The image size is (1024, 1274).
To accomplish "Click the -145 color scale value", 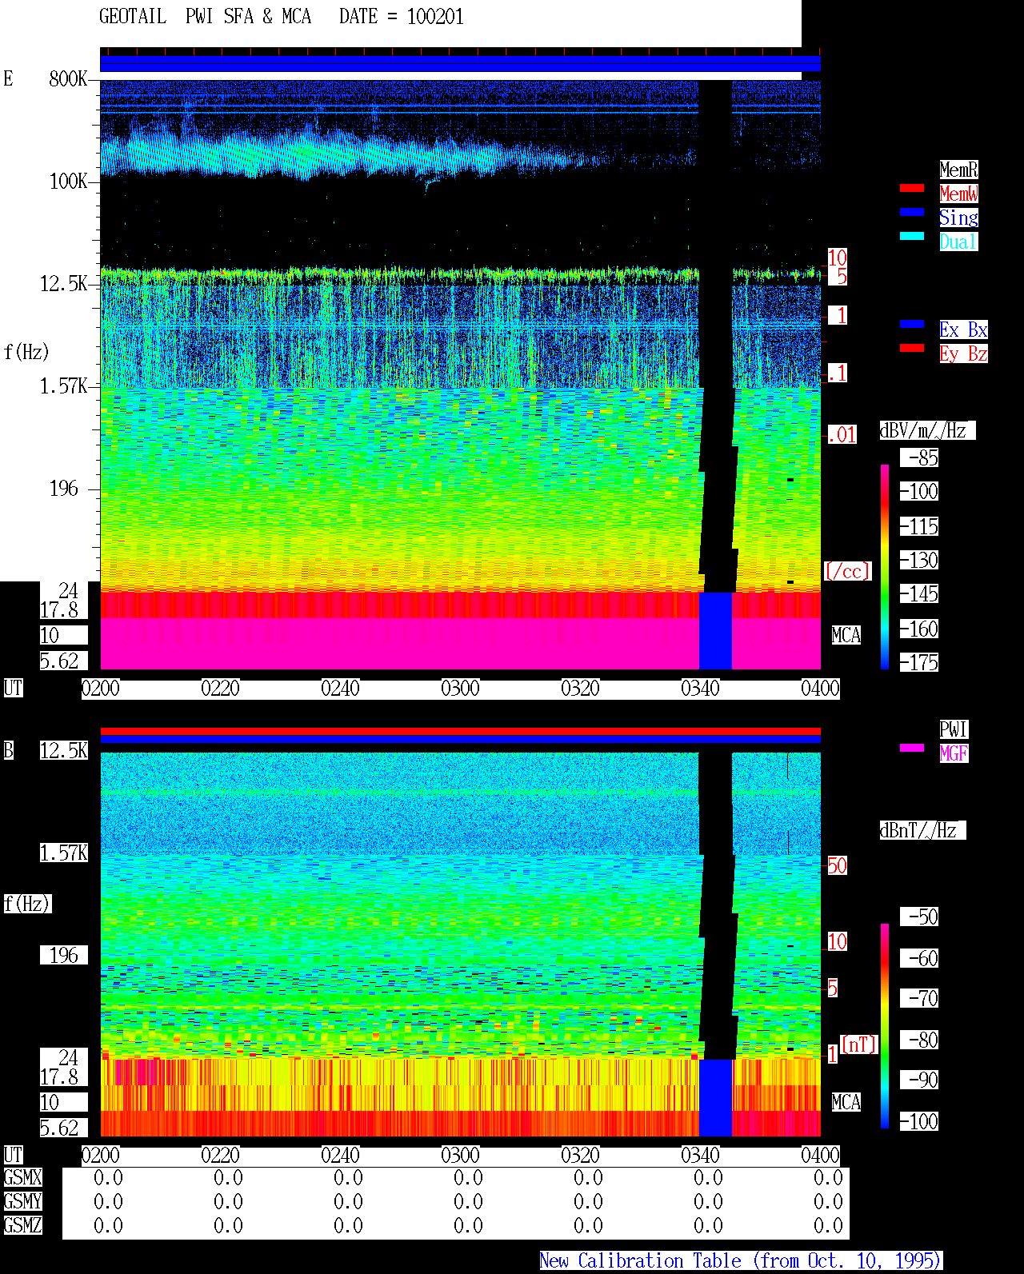I will pyautogui.click(x=919, y=593).
